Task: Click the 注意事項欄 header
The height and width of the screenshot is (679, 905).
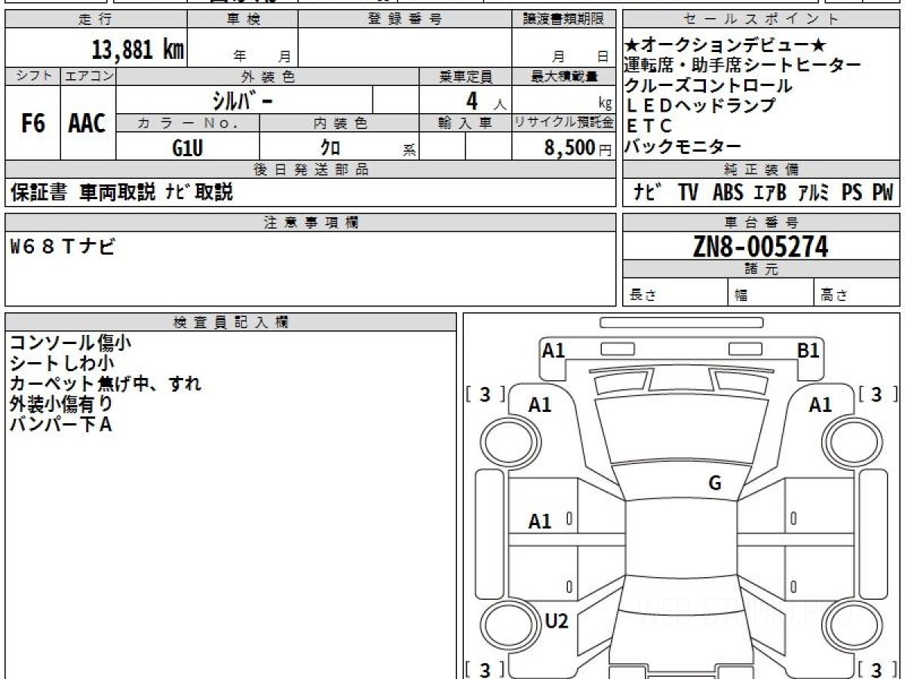Action: [311, 223]
